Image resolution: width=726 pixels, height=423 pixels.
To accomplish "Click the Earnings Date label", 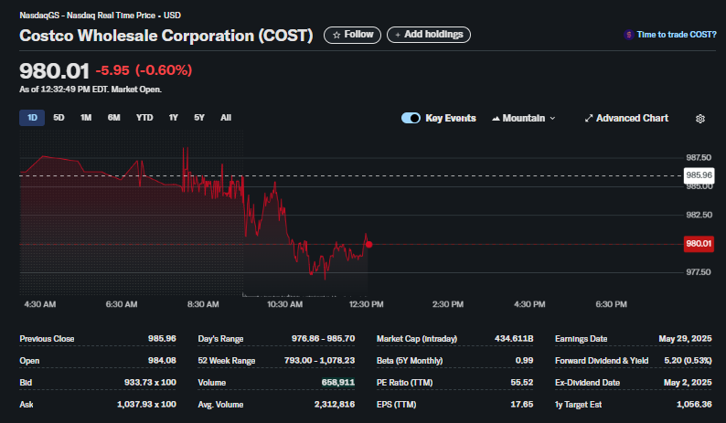I will pyautogui.click(x=582, y=339).
